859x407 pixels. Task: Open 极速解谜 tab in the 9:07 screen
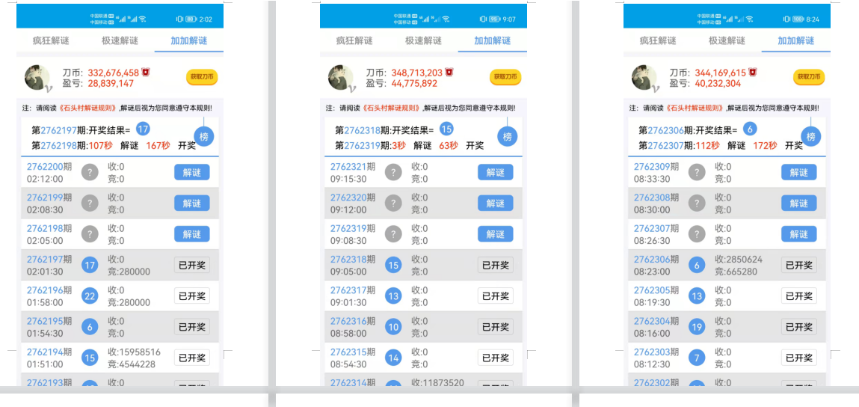coord(423,40)
